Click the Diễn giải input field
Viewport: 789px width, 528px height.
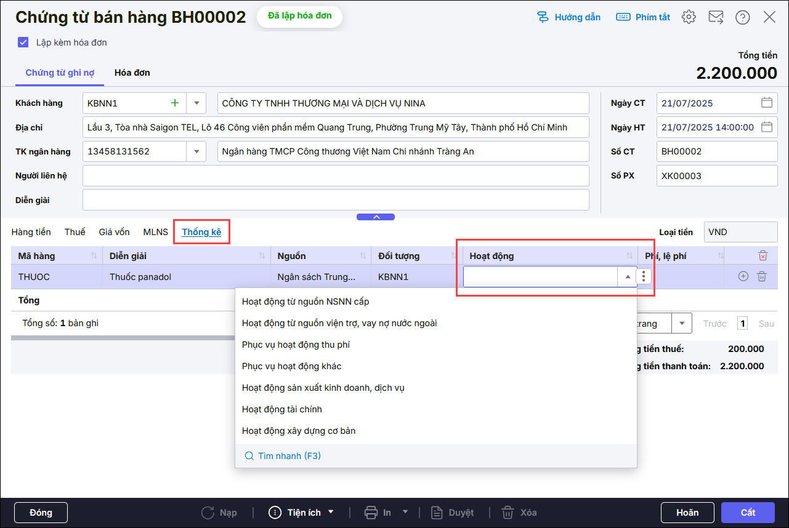(336, 200)
